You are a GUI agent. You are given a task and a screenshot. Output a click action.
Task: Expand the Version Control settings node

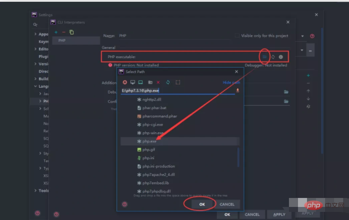(x=35, y=63)
